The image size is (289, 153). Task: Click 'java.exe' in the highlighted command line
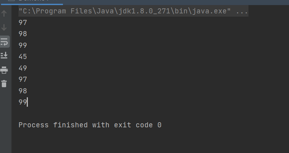pyautogui.click(x=209, y=11)
